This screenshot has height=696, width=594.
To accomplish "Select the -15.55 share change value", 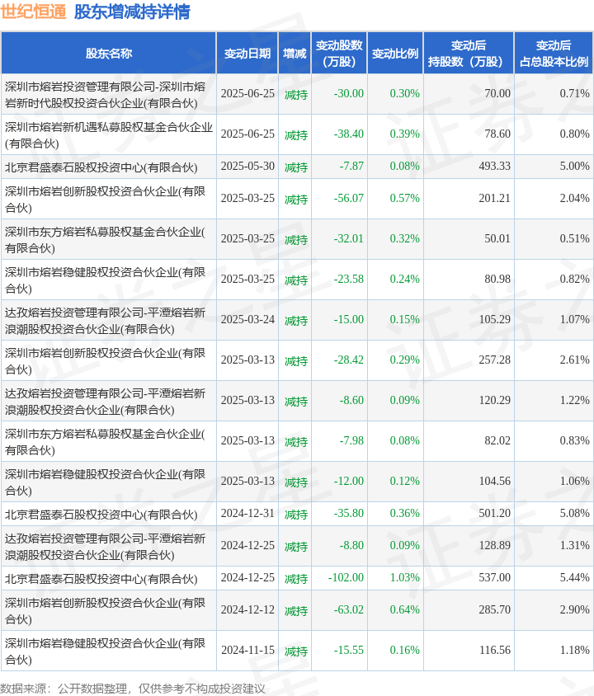I will pyautogui.click(x=348, y=651).
